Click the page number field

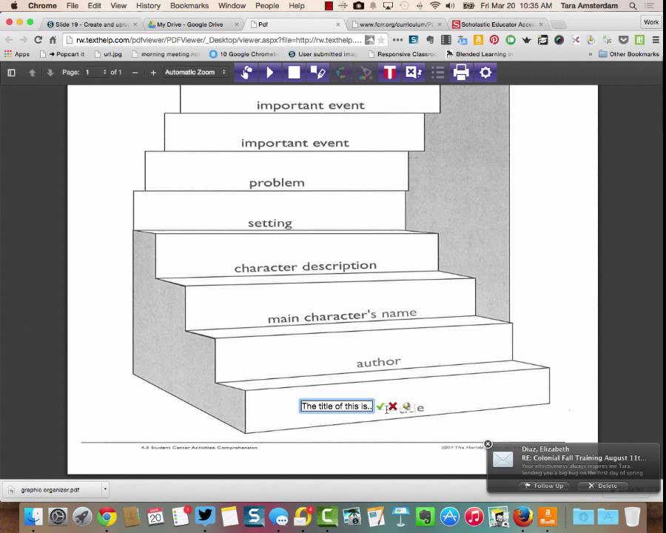(x=95, y=73)
